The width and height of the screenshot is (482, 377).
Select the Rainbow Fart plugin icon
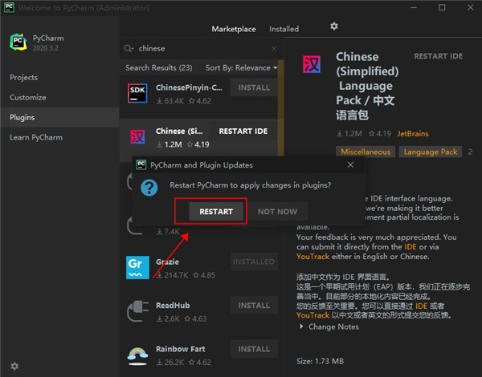click(137, 355)
